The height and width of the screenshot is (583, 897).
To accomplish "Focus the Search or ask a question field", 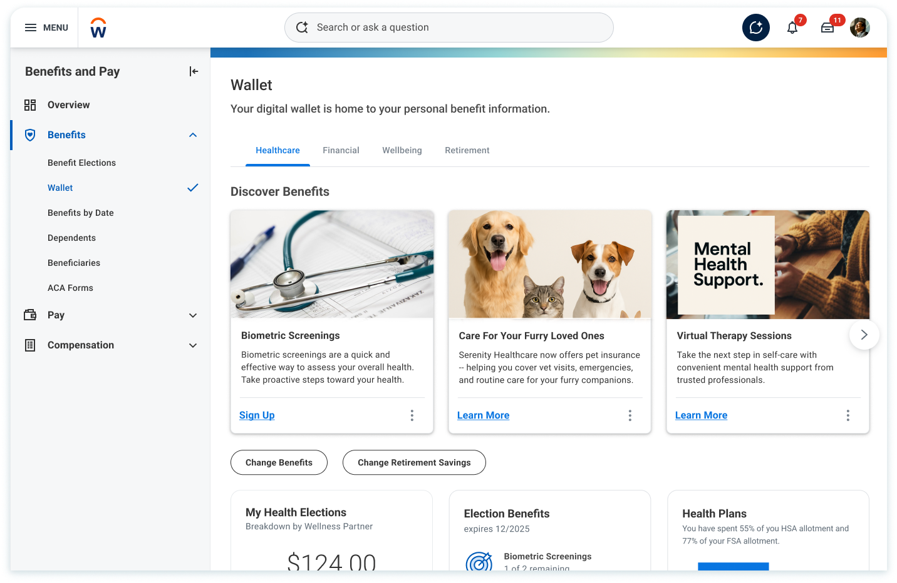I will [448, 28].
